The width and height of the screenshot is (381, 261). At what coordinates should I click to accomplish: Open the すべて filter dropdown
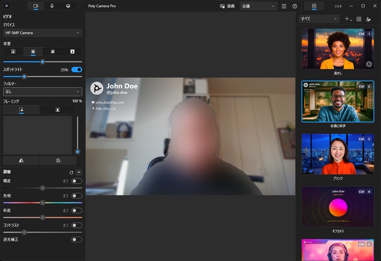pos(319,19)
